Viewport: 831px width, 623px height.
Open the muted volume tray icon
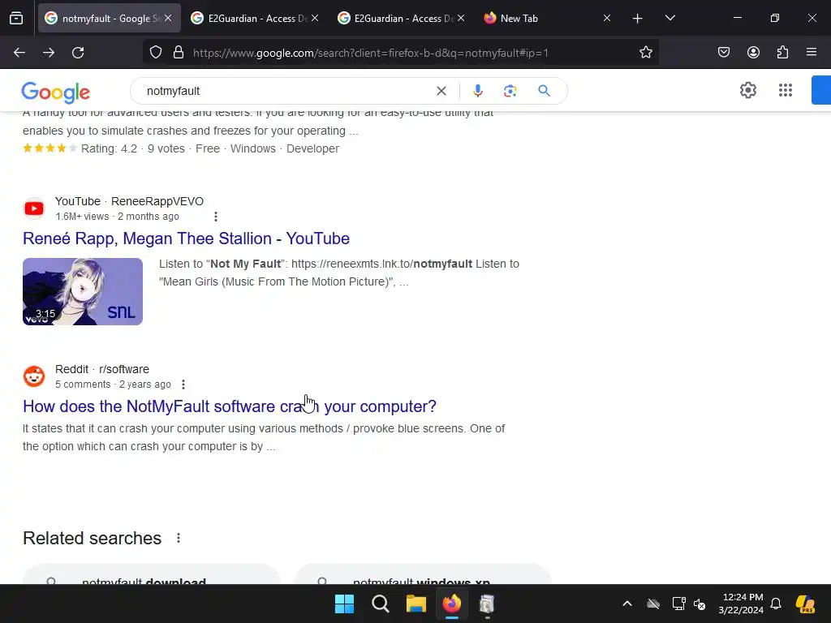pos(700,604)
